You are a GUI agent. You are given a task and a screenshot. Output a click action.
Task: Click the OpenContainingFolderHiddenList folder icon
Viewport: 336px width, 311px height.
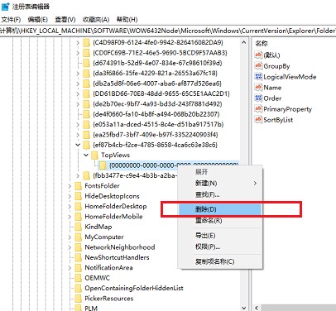point(79,288)
